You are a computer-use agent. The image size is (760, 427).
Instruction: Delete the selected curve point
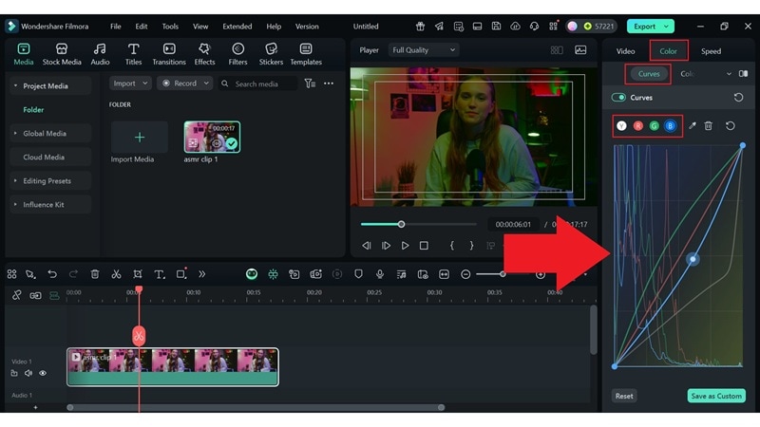[x=708, y=126]
